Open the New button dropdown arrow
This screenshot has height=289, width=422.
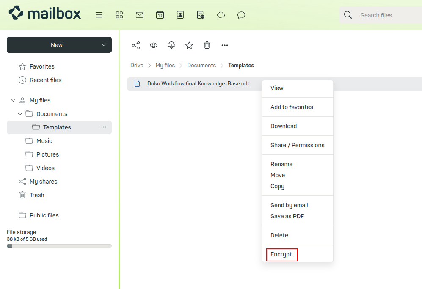coord(103,45)
